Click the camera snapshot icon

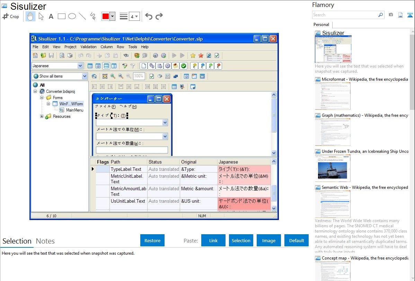(x=391, y=15)
